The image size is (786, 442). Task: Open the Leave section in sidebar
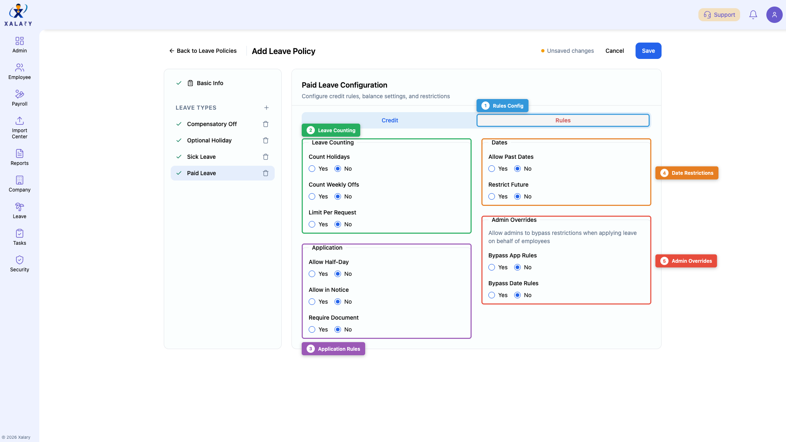coord(19,210)
